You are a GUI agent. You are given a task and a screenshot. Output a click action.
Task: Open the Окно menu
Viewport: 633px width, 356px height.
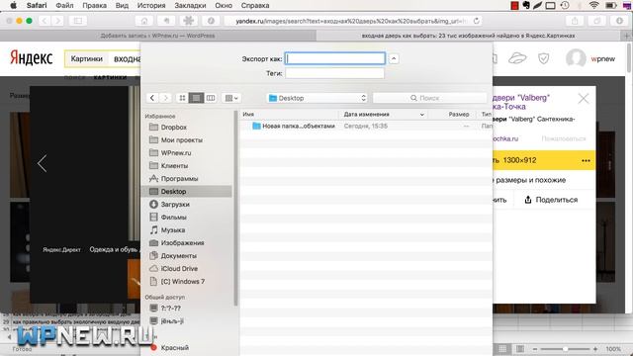point(224,5)
